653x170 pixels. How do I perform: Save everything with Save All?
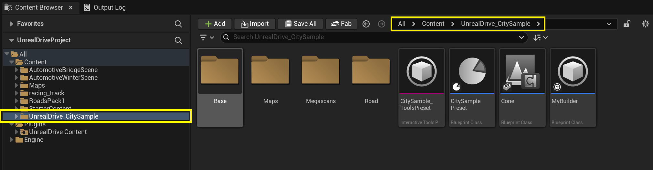click(300, 24)
